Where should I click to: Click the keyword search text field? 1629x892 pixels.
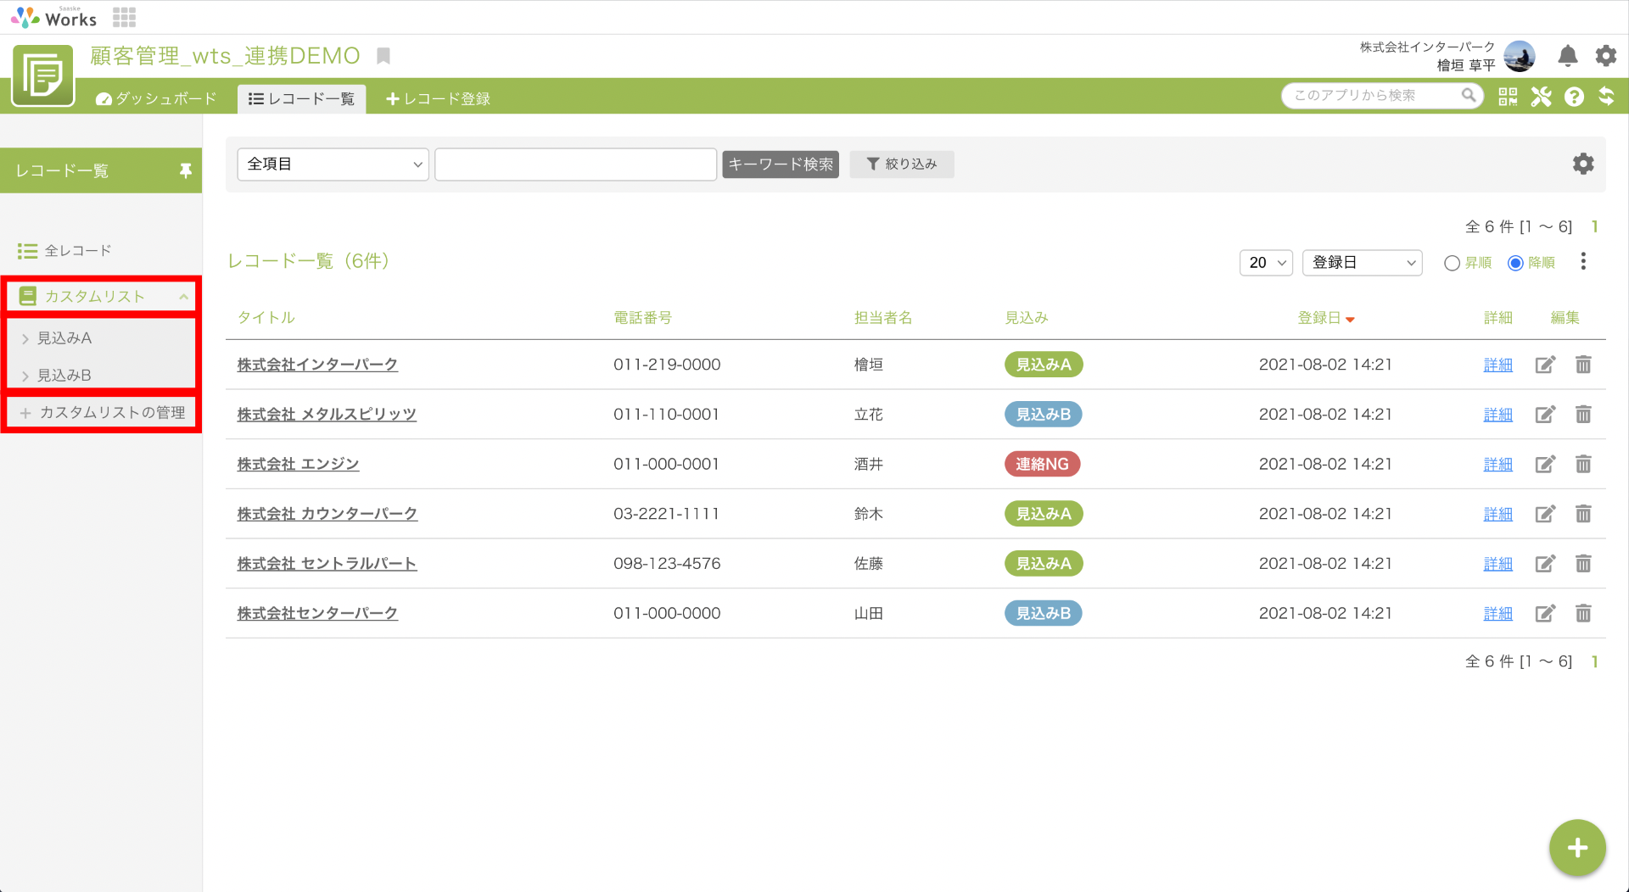[575, 164]
